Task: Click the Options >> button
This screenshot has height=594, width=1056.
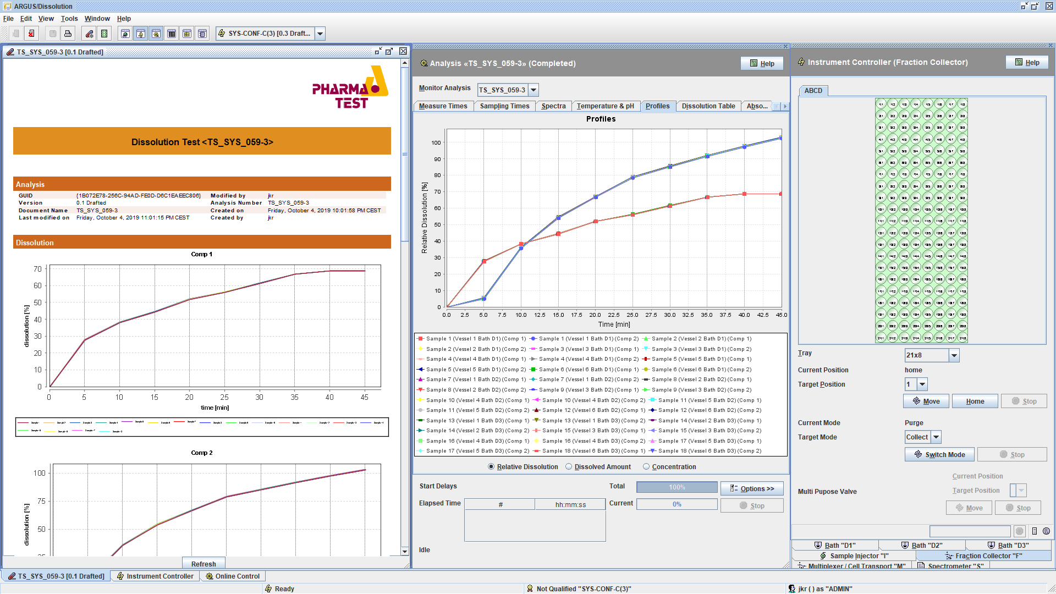Action: click(x=751, y=488)
